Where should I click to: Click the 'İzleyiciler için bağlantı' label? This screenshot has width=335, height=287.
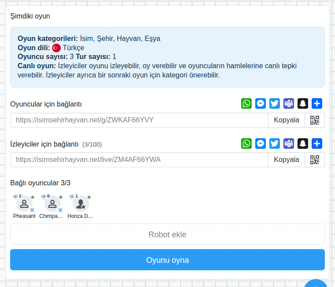coord(45,144)
